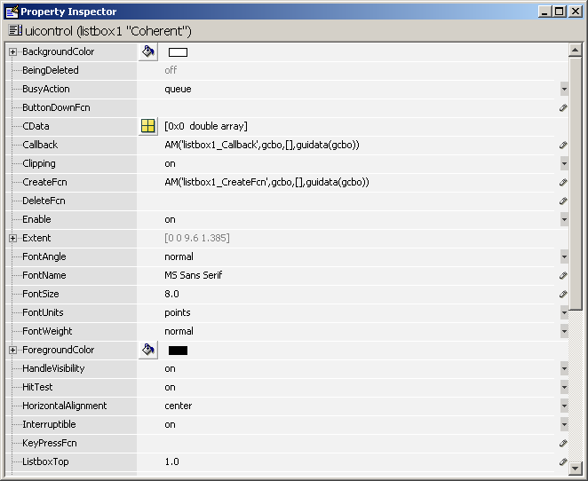Click the pencil icon for CreateFcn
The height and width of the screenshot is (481, 588).
tap(563, 182)
